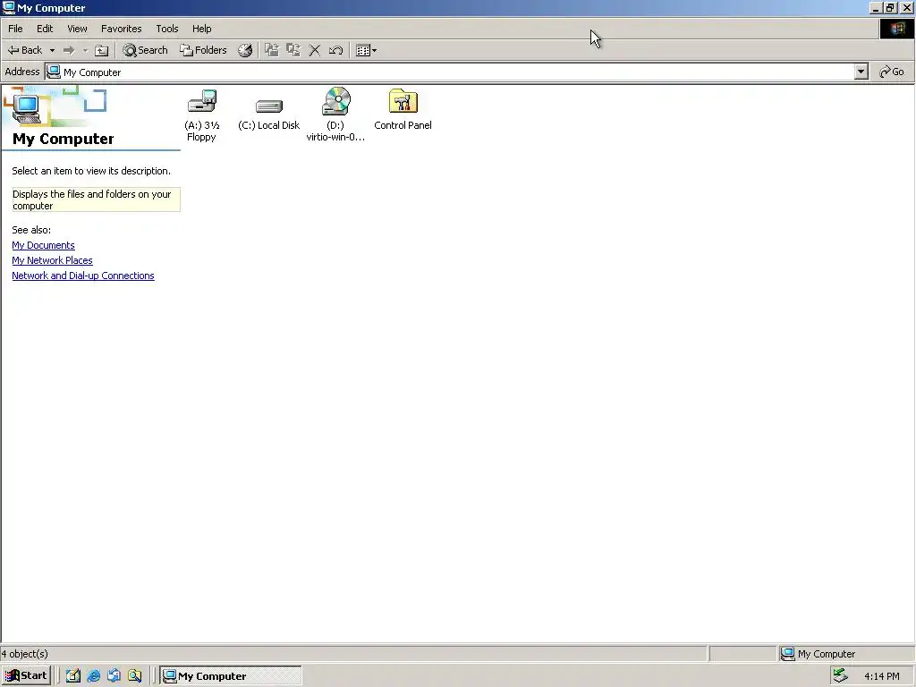Follow the My Network Places link

(x=52, y=260)
